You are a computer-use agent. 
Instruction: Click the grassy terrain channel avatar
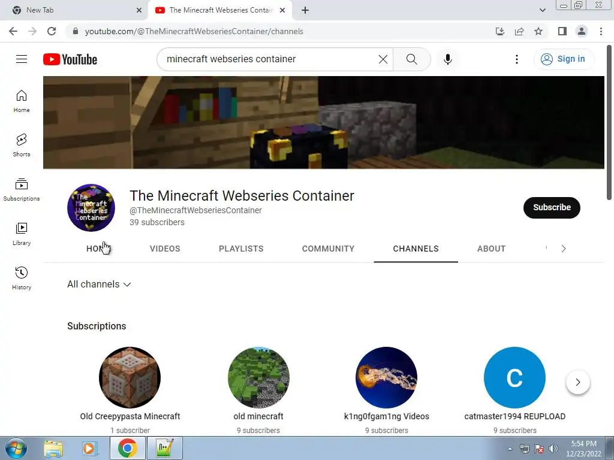point(258,377)
